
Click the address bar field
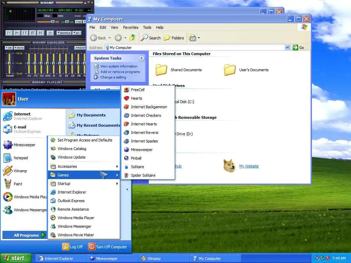(x=195, y=47)
